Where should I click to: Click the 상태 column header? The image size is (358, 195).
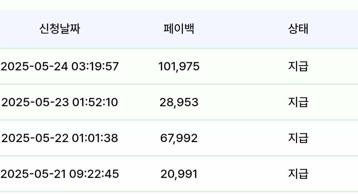(298, 29)
